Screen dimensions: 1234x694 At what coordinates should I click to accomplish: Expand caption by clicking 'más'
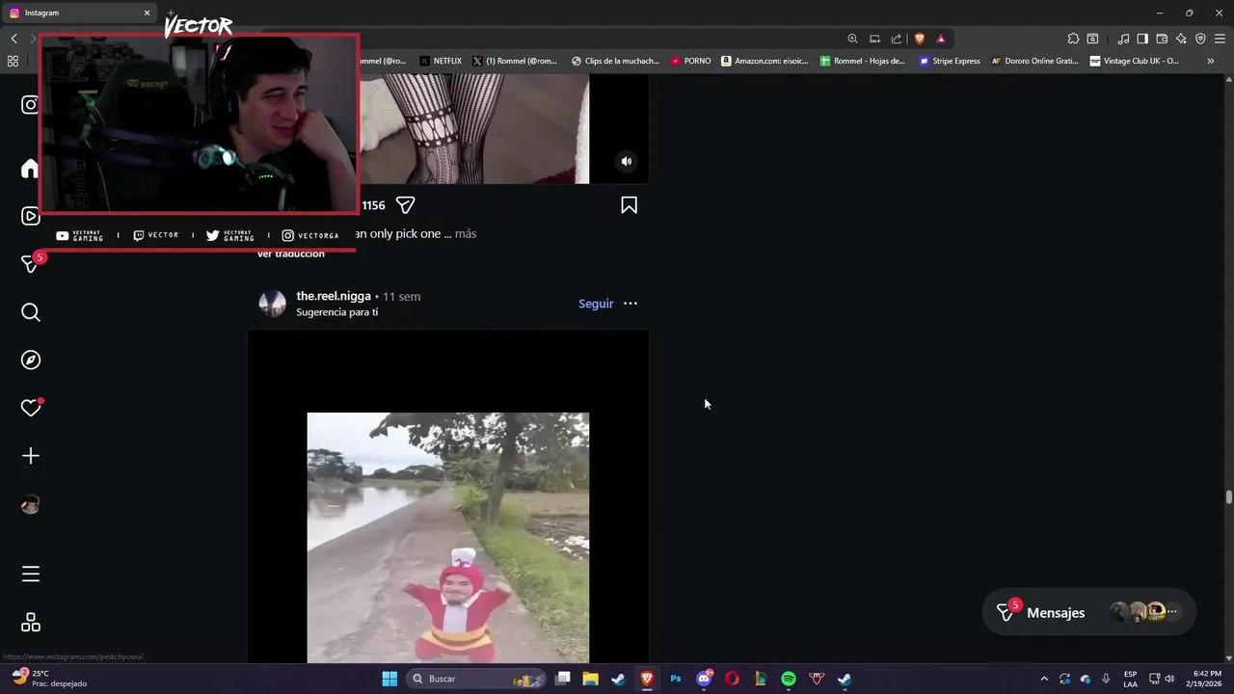click(x=466, y=233)
